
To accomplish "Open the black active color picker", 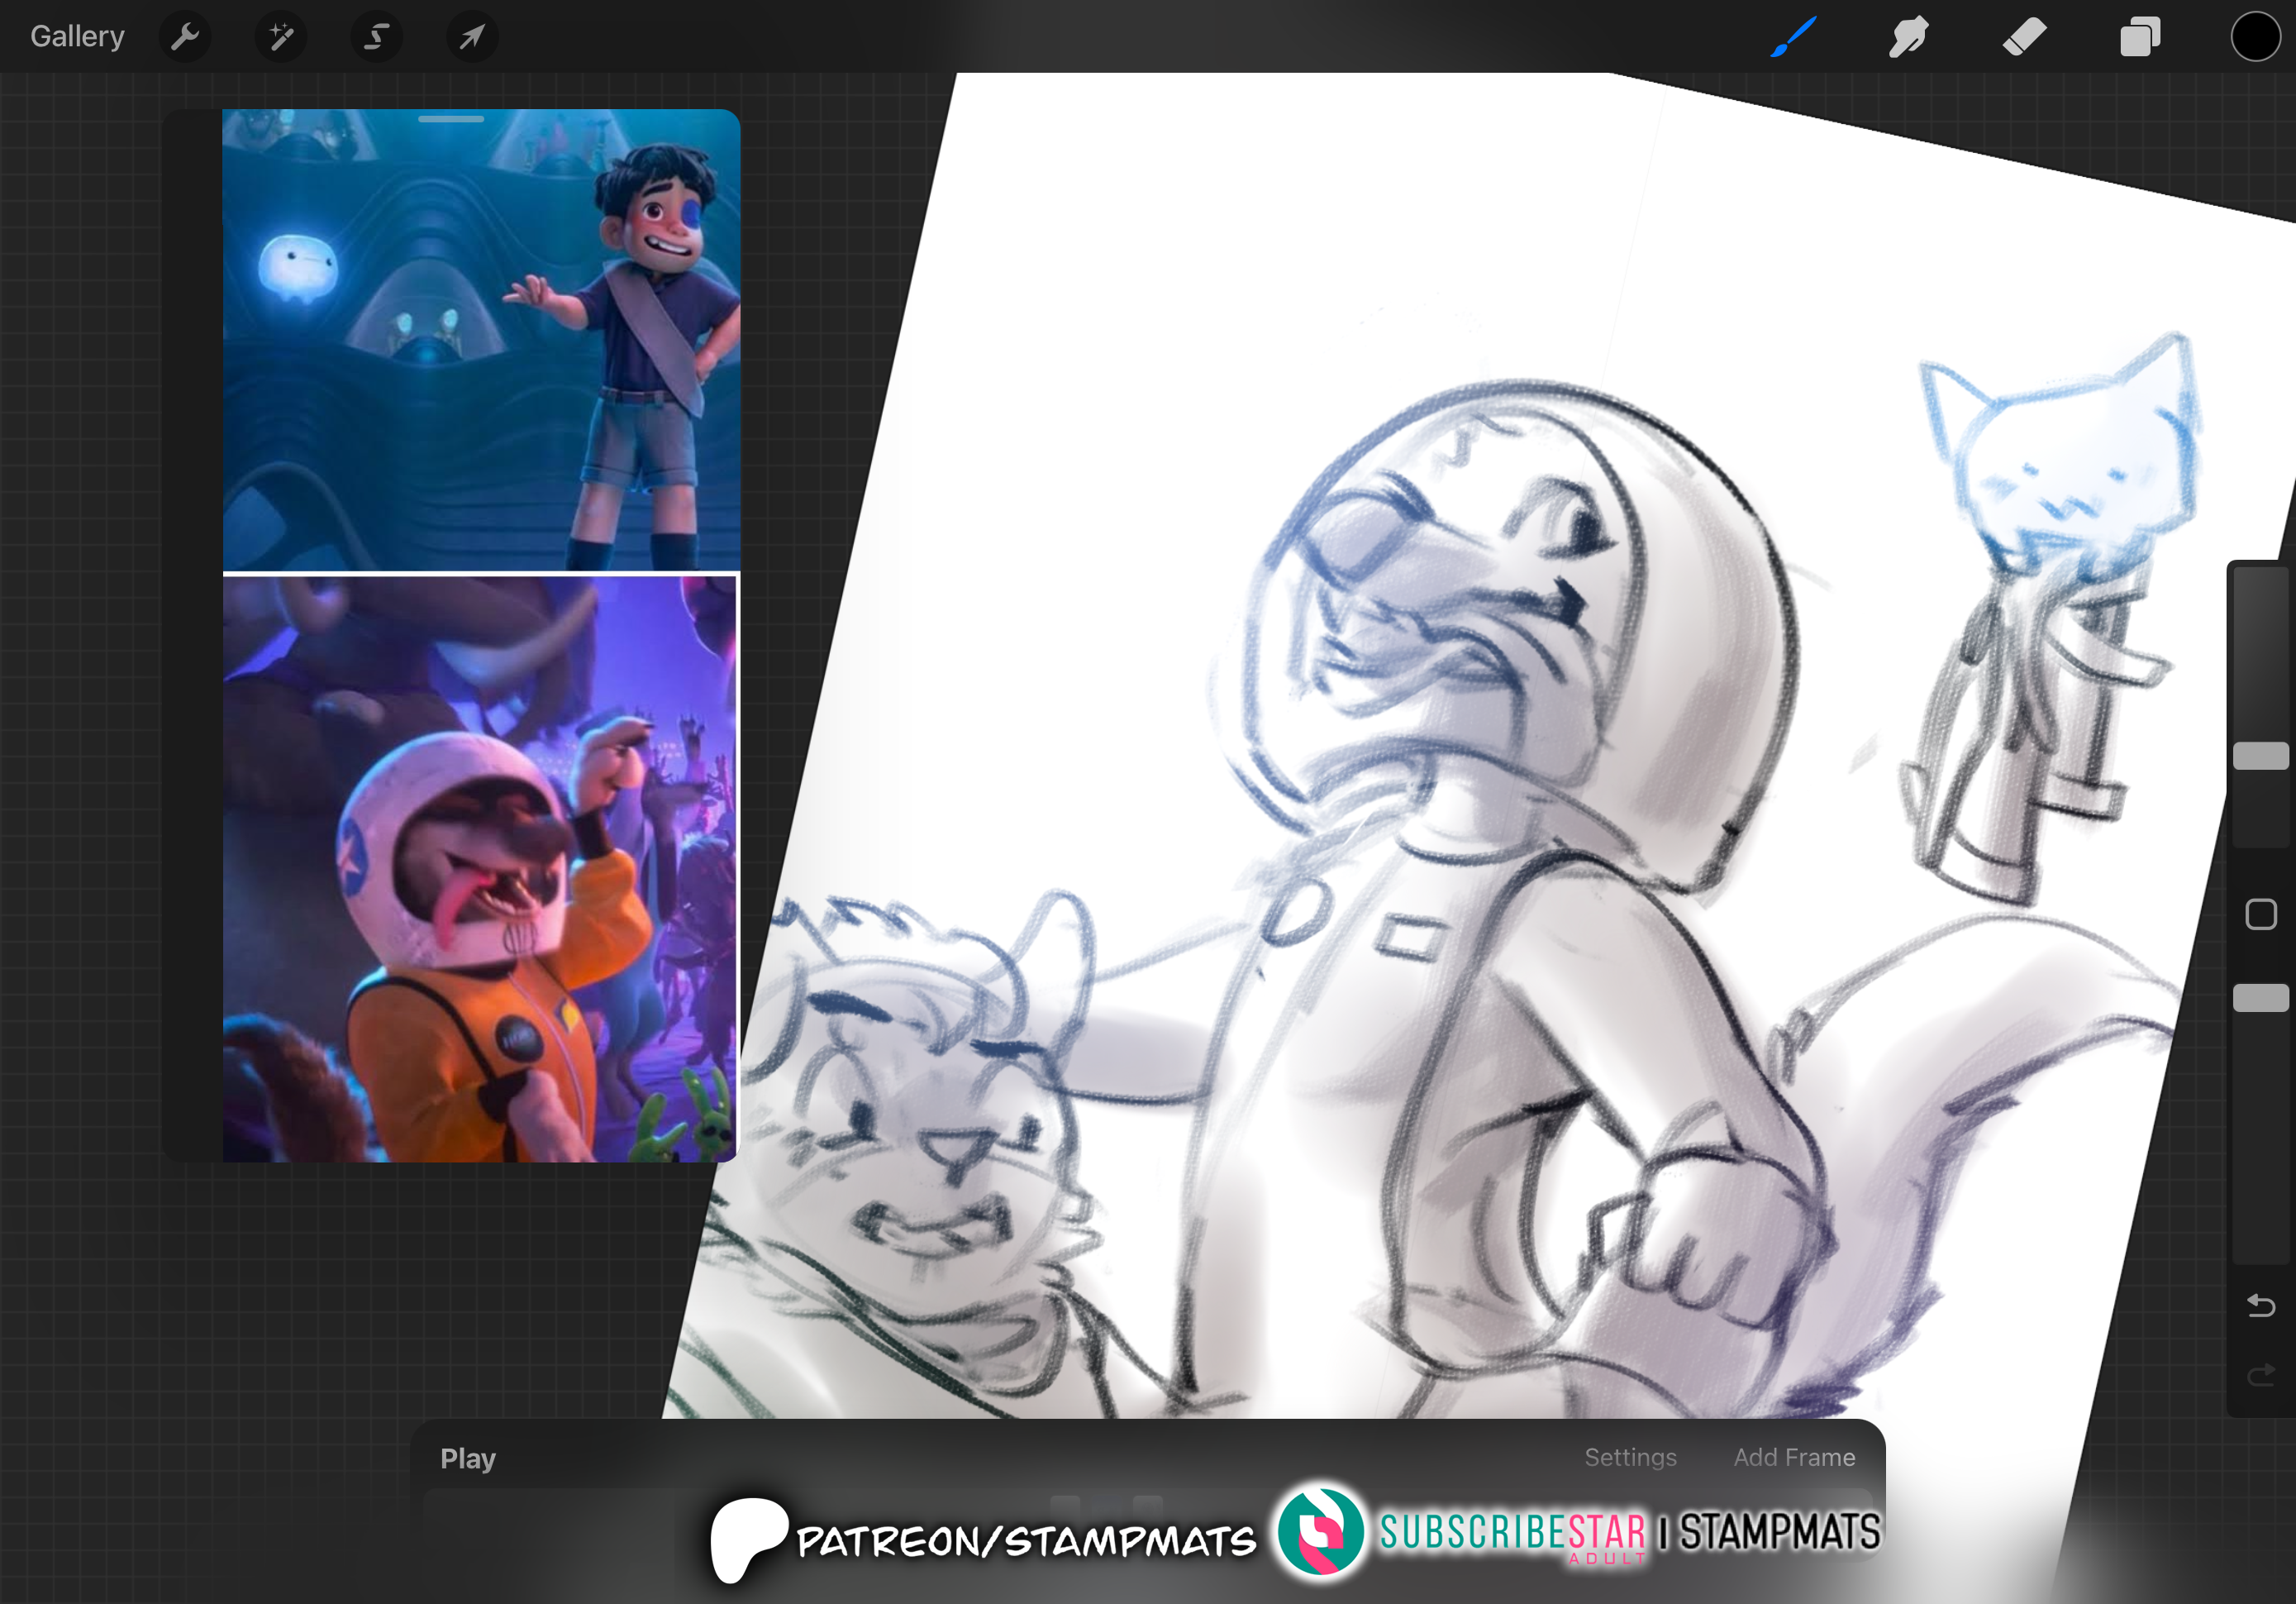I will pyautogui.click(x=2255, y=37).
